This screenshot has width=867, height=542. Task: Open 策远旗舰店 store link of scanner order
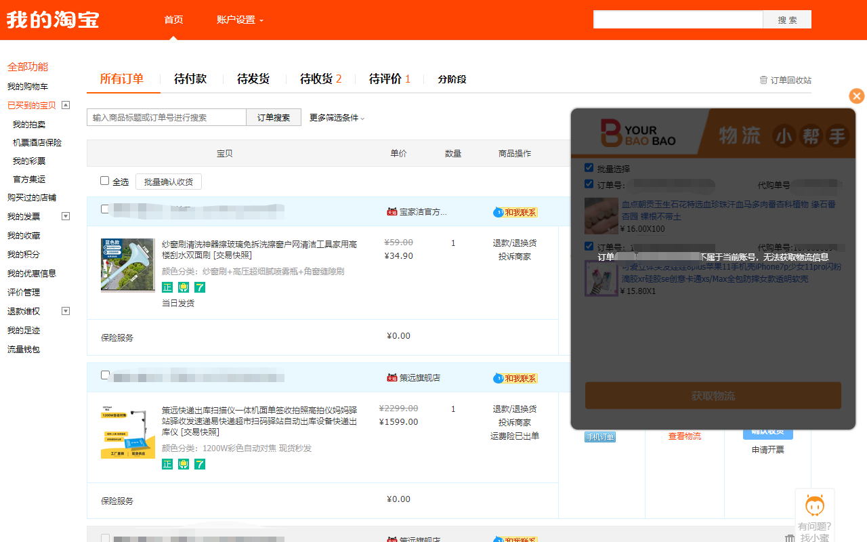click(420, 378)
